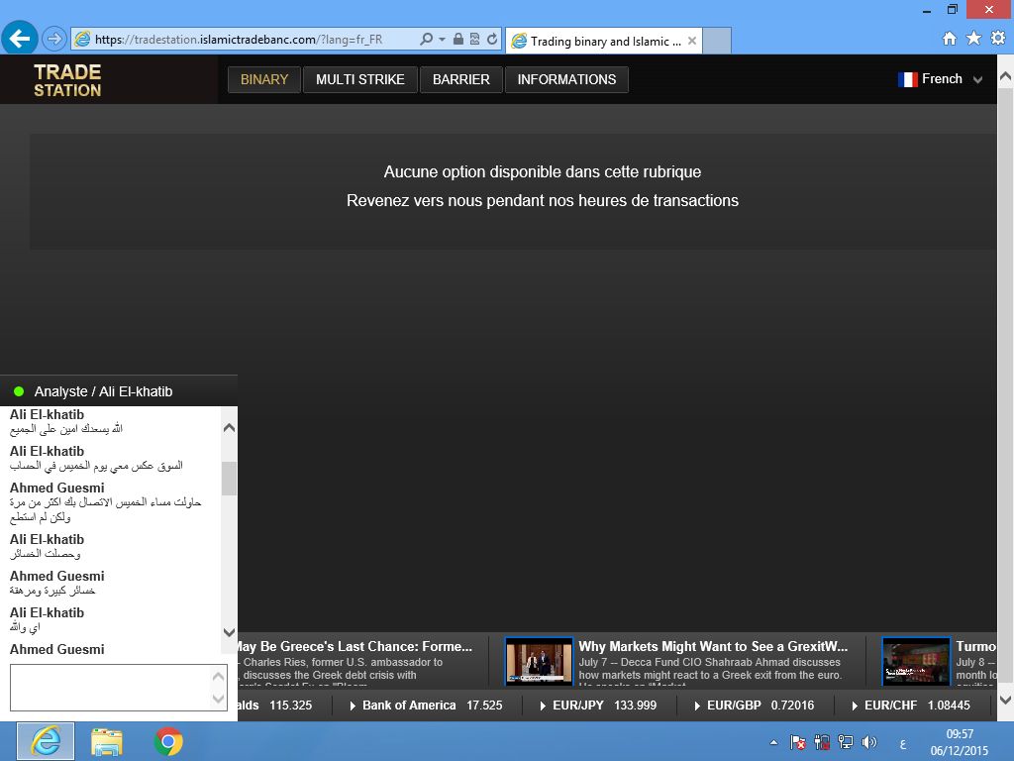
Task: Click the EUR/JPY ticker entry
Action: tap(598, 706)
